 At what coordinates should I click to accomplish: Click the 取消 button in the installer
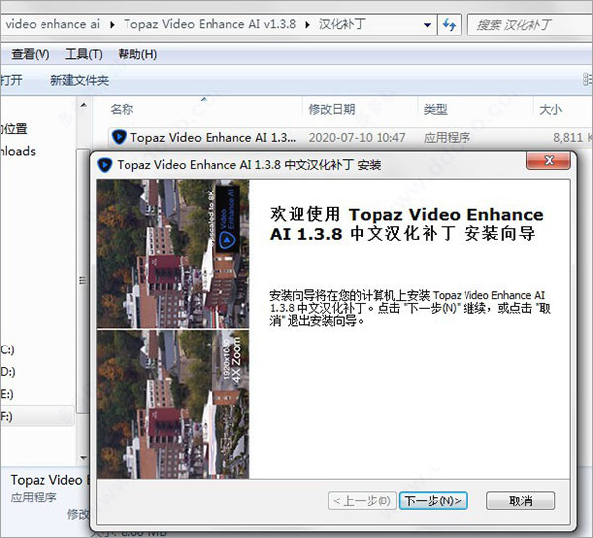click(x=521, y=500)
